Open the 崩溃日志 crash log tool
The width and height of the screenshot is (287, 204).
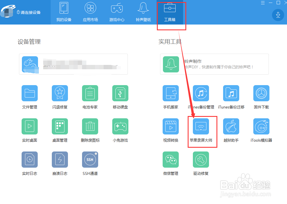click(x=60, y=160)
